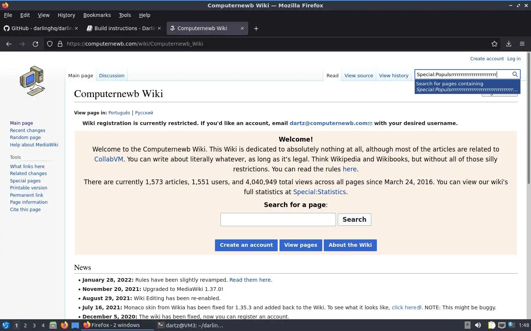The height and width of the screenshot is (331, 531).
Task: Select the View history tab
Action: click(394, 75)
